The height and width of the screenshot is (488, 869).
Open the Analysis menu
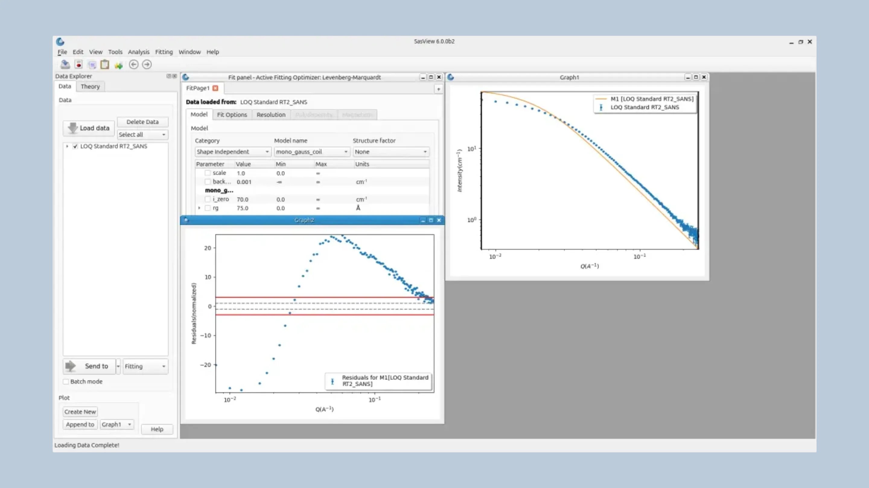pyautogui.click(x=138, y=52)
